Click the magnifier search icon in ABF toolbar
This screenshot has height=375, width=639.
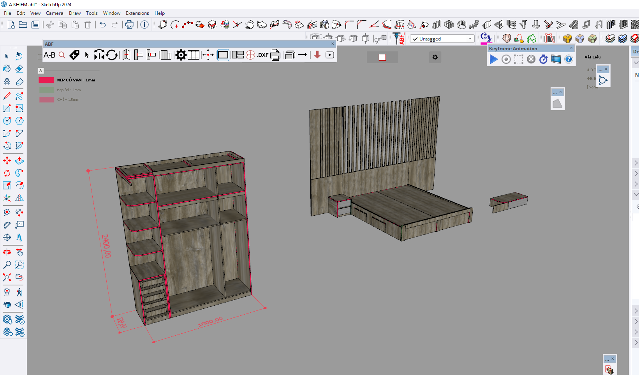[x=62, y=55]
